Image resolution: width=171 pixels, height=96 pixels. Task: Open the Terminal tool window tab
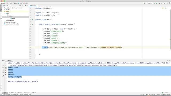pyautogui.click(x=27, y=93)
